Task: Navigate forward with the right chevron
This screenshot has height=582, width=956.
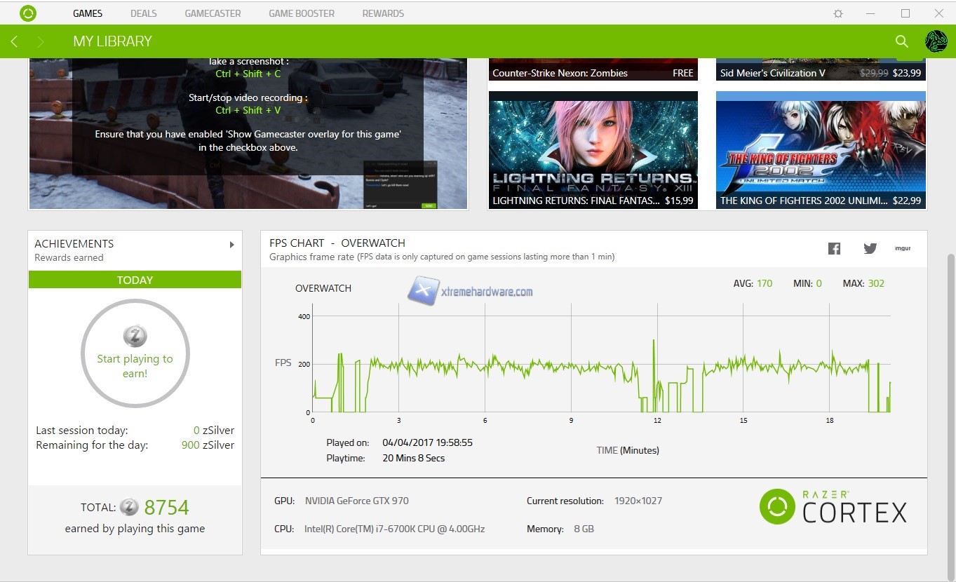Action: 40,41
